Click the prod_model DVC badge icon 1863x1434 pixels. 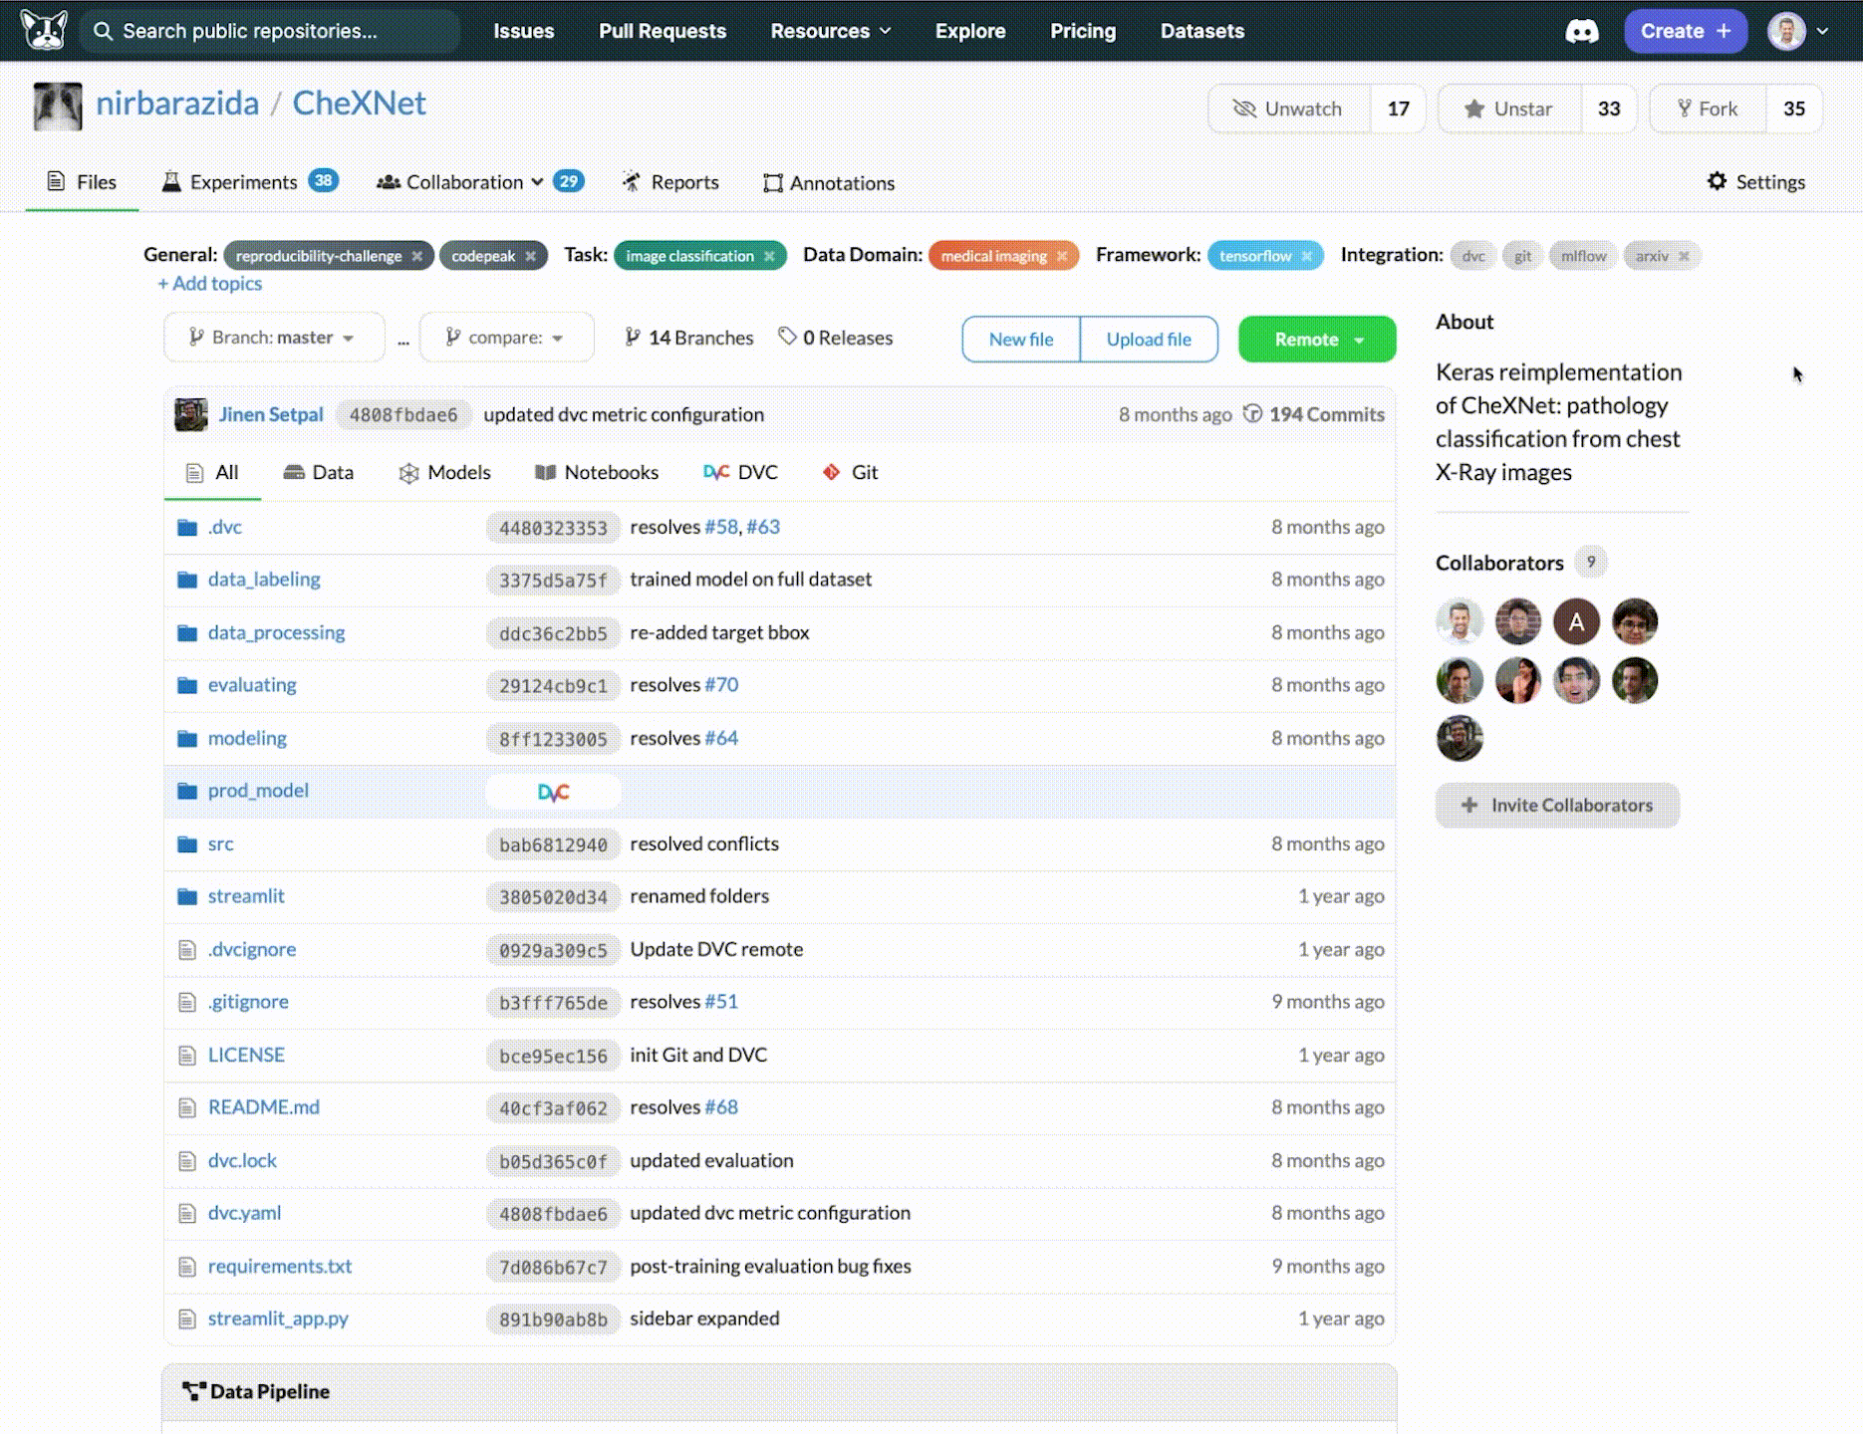554,792
